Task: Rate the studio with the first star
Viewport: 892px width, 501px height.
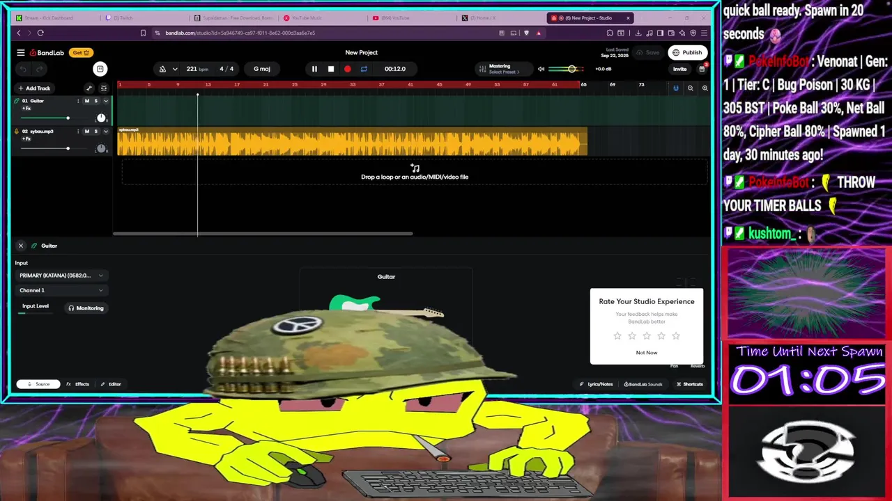Action: pos(617,336)
